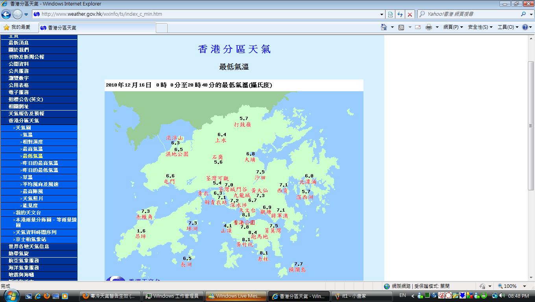This screenshot has height=302, width=535.
Task: Expand the zoom level dropdown arrow
Action: (x=524, y=286)
